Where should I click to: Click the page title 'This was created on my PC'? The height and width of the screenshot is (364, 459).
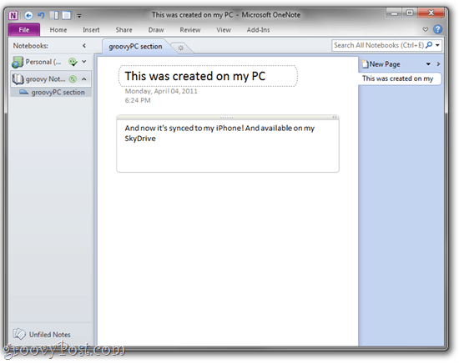pyautogui.click(x=195, y=76)
